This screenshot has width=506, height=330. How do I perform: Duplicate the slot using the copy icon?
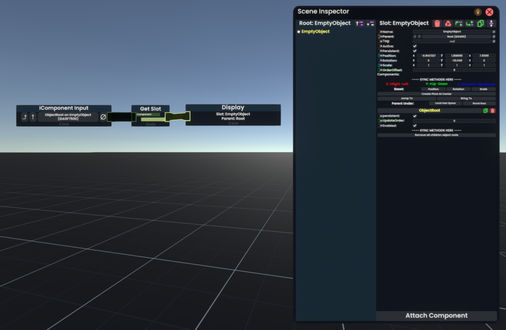pos(480,23)
